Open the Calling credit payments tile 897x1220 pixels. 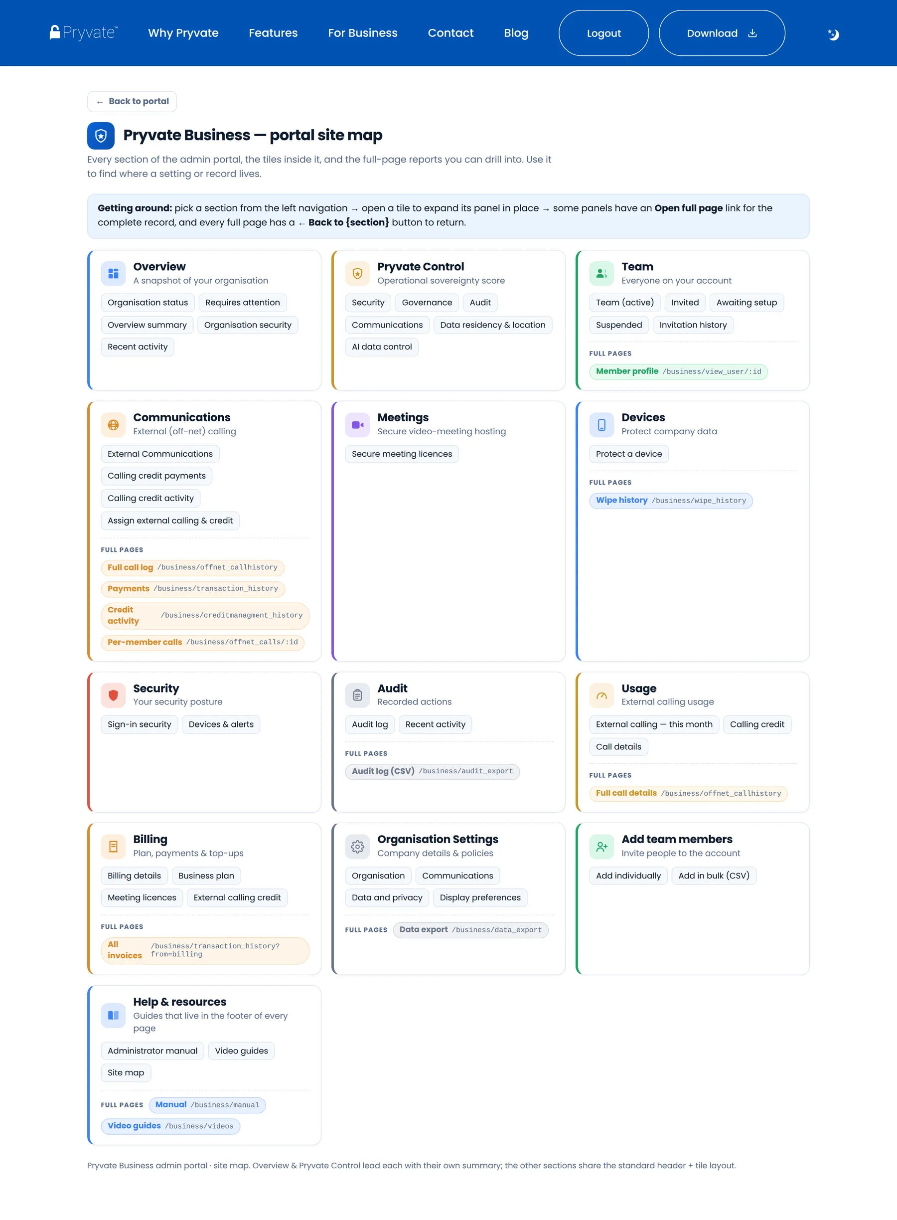click(156, 476)
